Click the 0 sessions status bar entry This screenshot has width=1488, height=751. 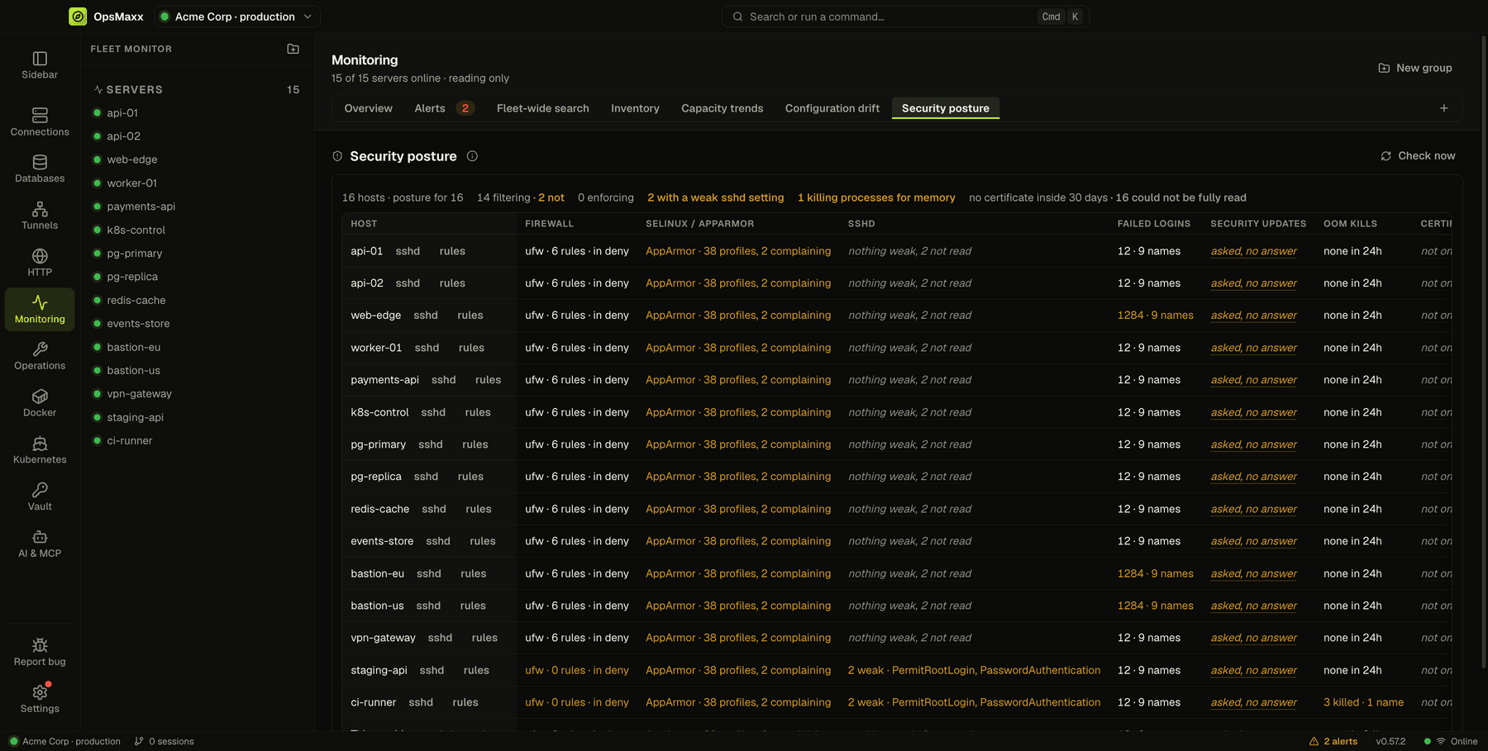[164, 741]
